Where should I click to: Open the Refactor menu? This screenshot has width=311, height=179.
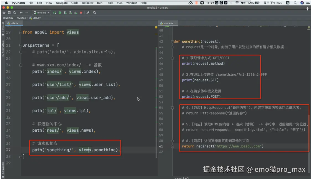(88, 3)
